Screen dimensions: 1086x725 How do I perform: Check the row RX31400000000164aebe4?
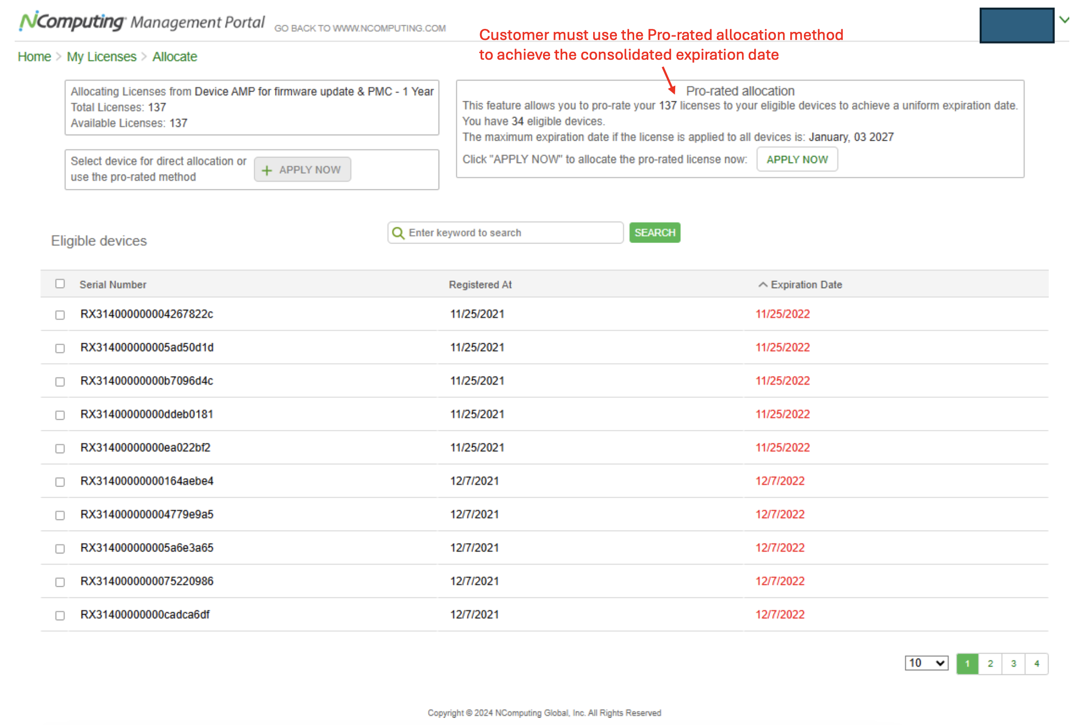coord(60,481)
